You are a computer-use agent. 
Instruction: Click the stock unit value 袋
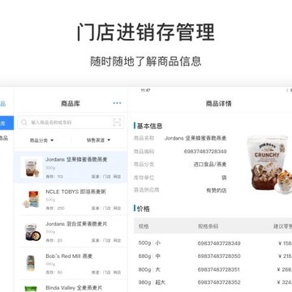(224, 178)
